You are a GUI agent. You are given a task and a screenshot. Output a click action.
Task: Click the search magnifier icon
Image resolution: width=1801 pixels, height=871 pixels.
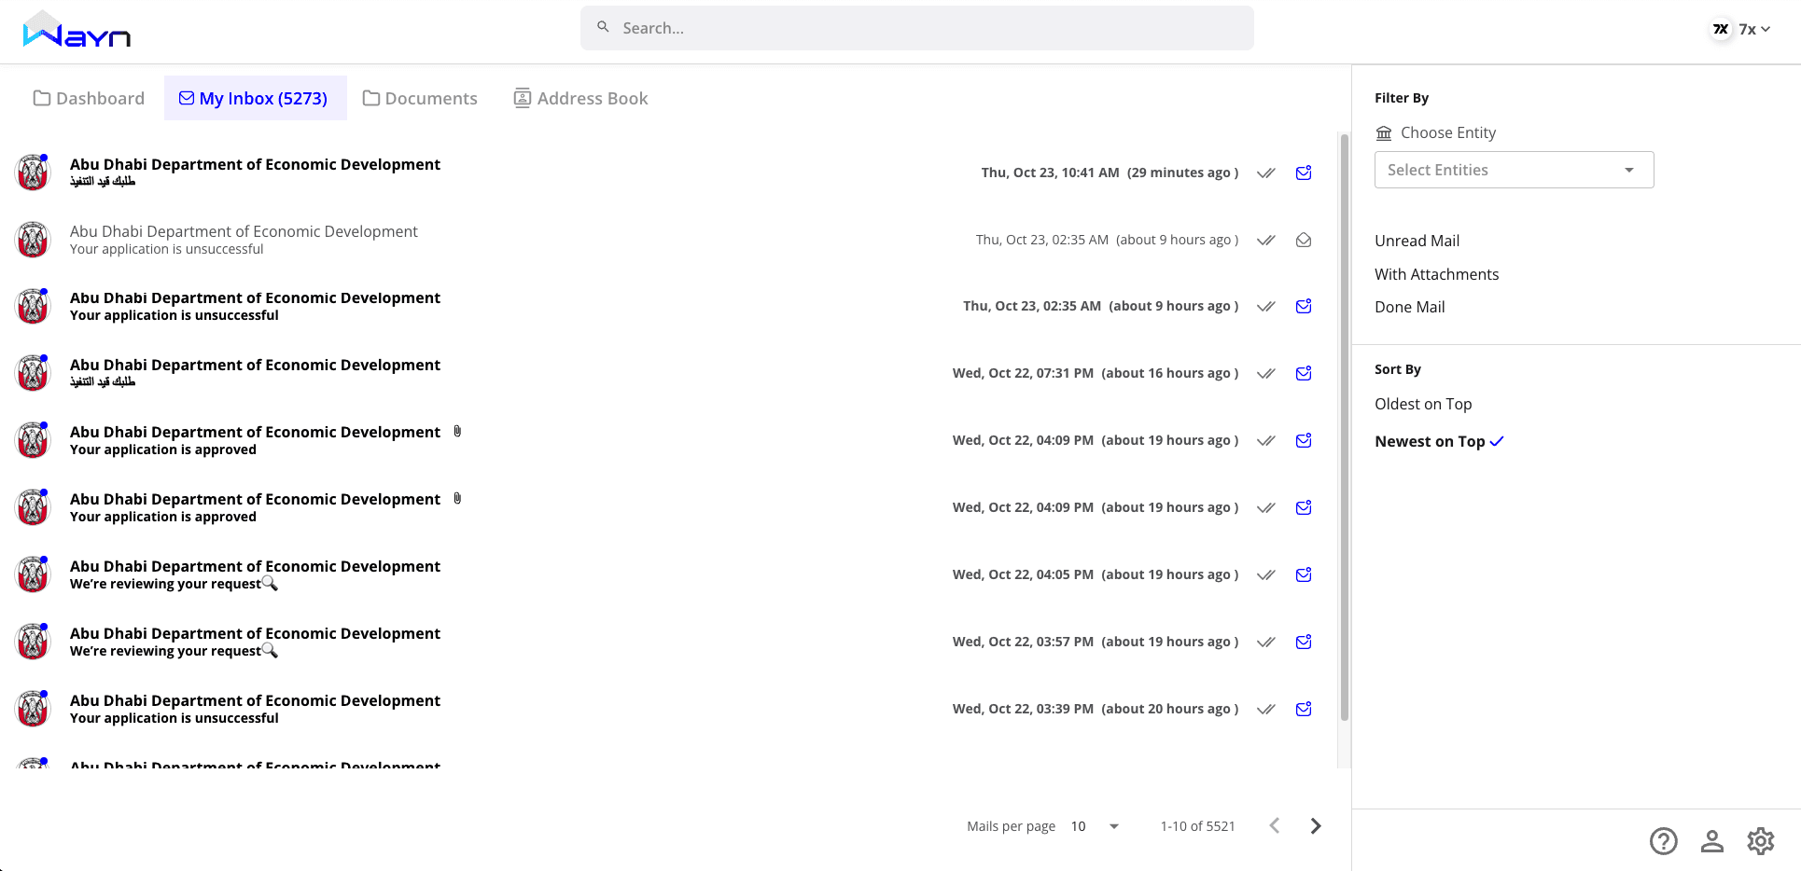pos(604,27)
